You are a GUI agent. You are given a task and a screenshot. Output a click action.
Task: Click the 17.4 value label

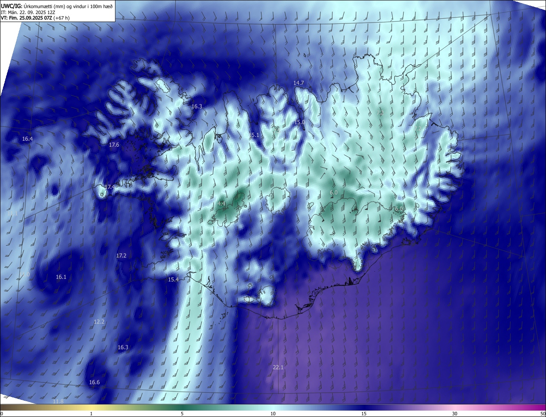click(x=110, y=187)
